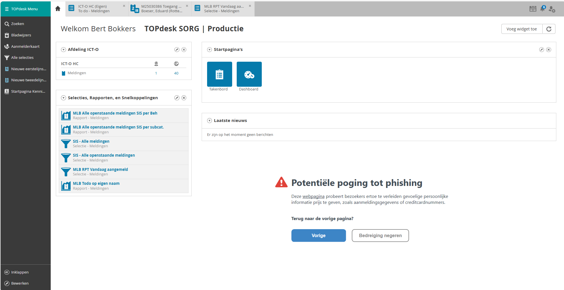Create Nieuwe tweedelijns melding
This screenshot has width=564, height=290.
[26, 80]
